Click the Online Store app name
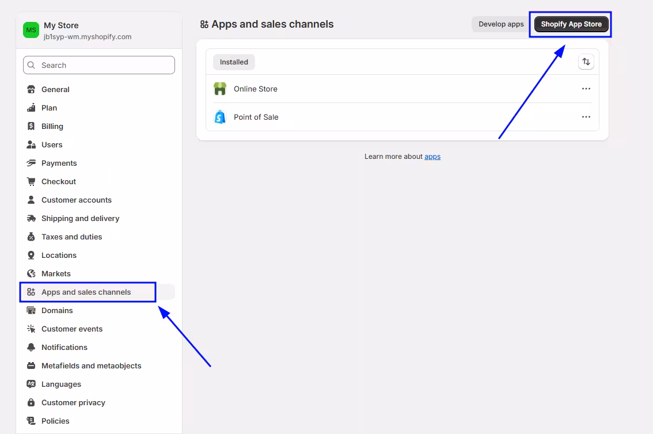Image resolution: width=653 pixels, height=434 pixels. 255,89
